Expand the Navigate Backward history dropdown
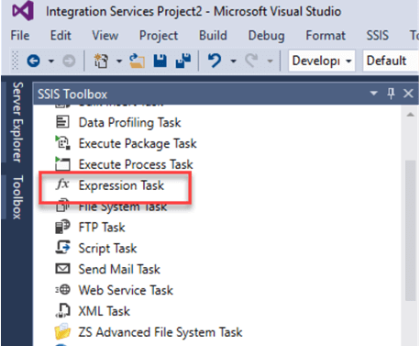This screenshot has width=420, height=346. pyautogui.click(x=51, y=61)
